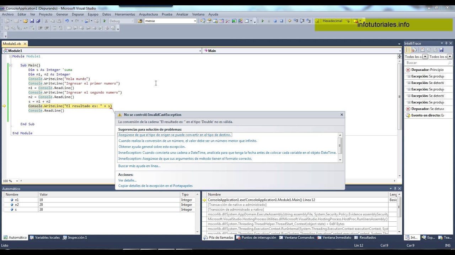Screen dimensions: 455x255
Task: Click the Uncomment selected lines icon
Action: pos(61,28)
